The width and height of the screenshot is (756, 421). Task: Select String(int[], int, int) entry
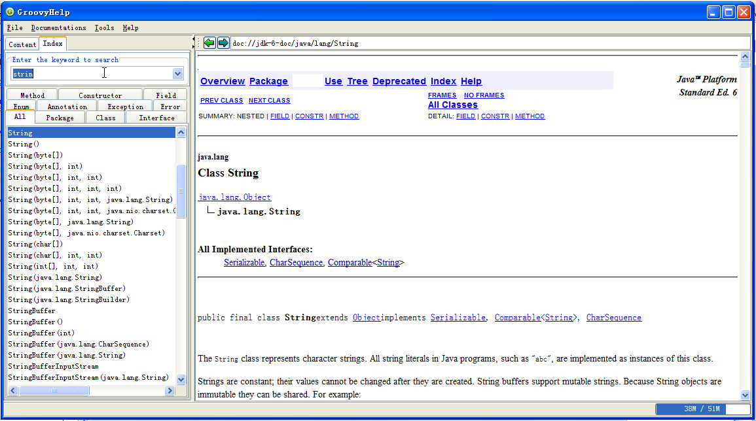coord(53,266)
